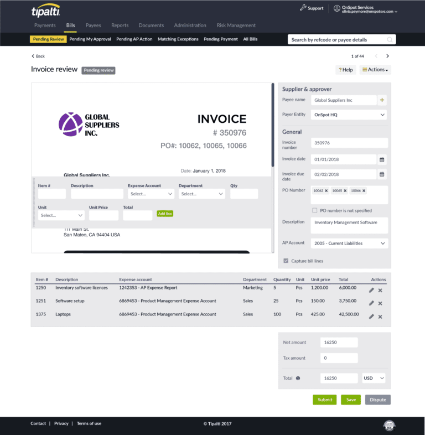Click the Invoice number field
Image resolution: width=425 pixels, height=435 pixels.
[x=349, y=143]
